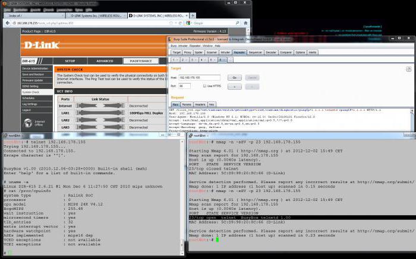416x259 pixels.
Task: Switch request view to Hex tab
Action: click(212, 104)
